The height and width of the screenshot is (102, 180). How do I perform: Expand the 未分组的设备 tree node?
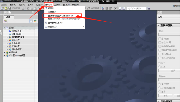7,37
